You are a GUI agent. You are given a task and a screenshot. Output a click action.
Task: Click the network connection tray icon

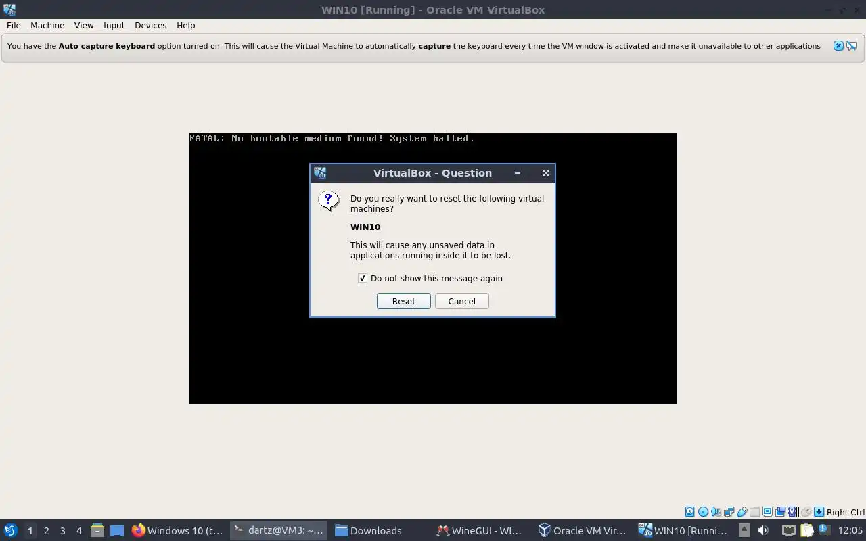789,530
